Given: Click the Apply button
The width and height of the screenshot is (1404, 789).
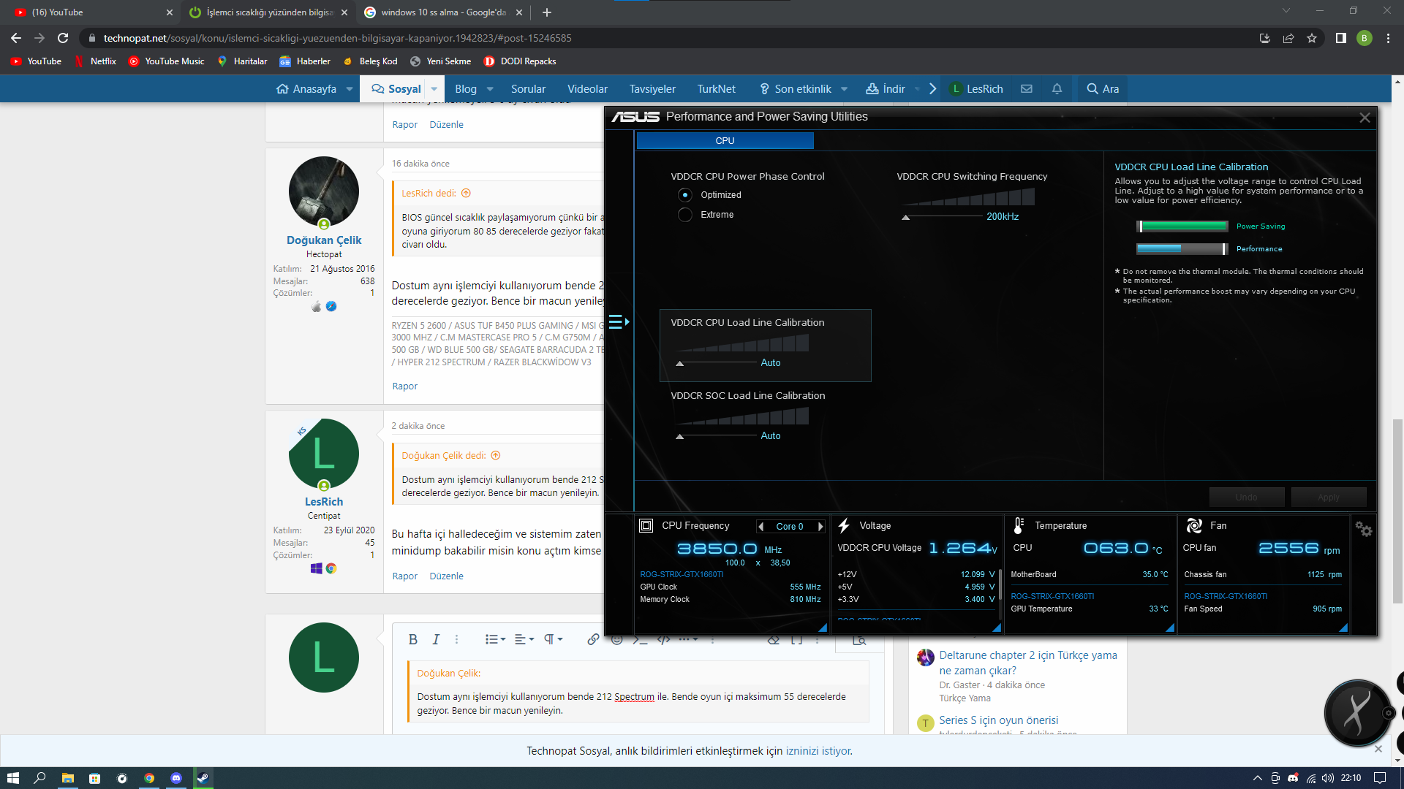Looking at the screenshot, I should (x=1328, y=497).
